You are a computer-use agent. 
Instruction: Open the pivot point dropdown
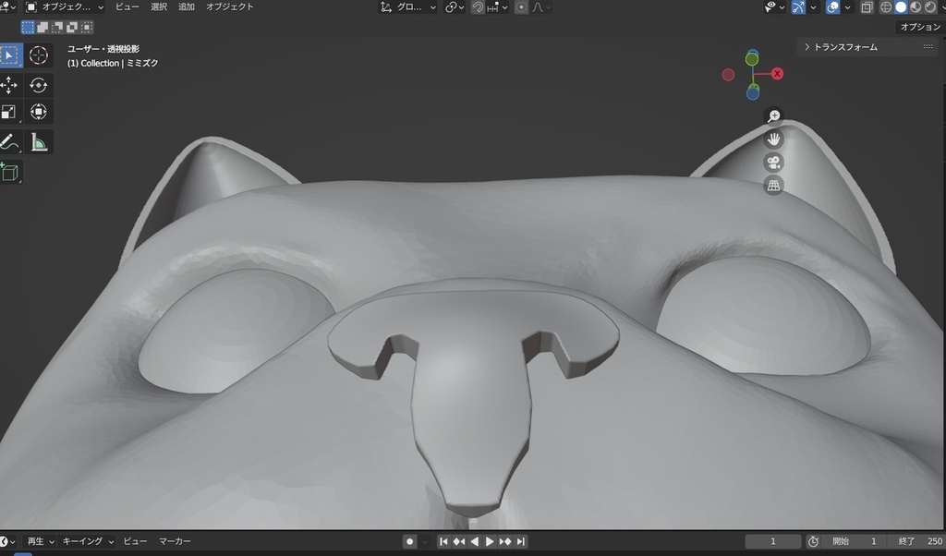455,7
